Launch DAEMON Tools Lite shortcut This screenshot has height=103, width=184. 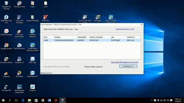tap(6, 19)
